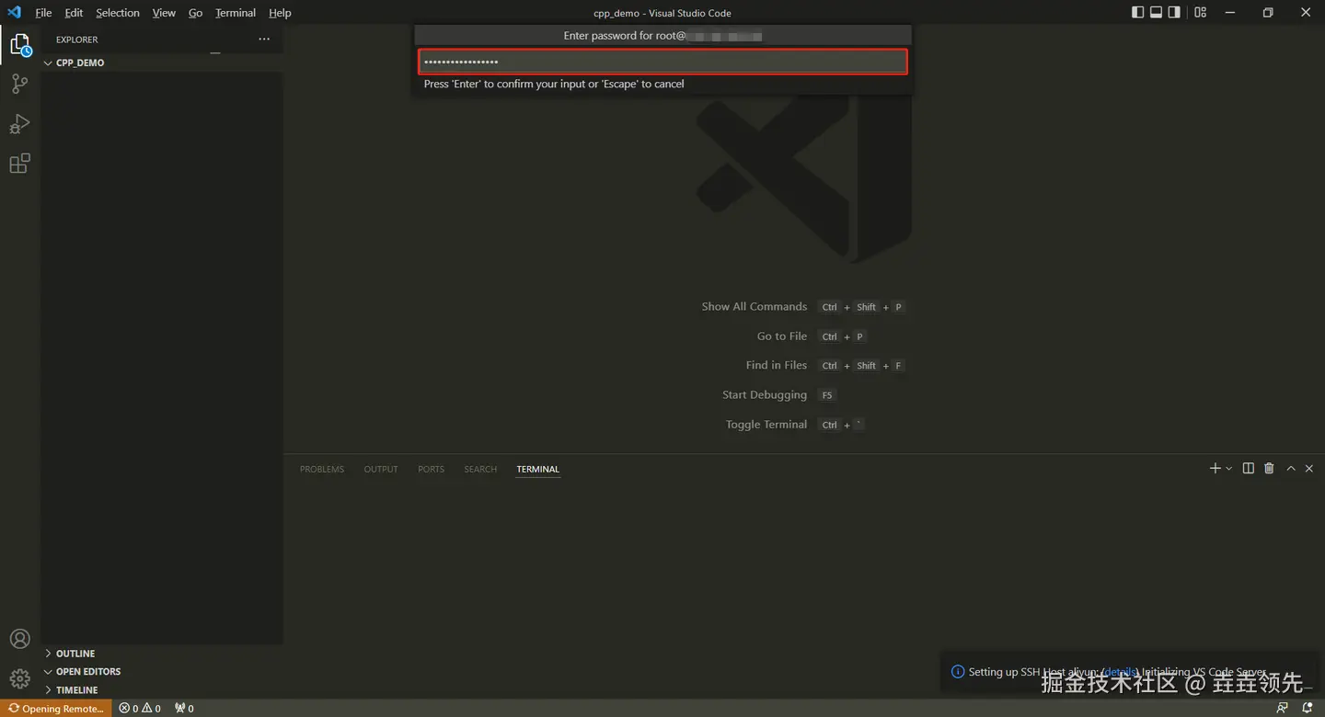
Task: Minimize the VS Code window
Action: point(1229,13)
